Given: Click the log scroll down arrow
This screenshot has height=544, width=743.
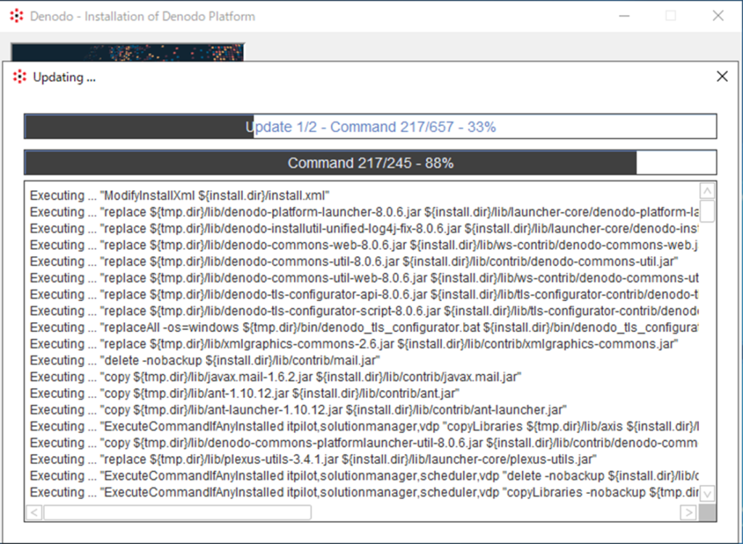Looking at the screenshot, I should (x=707, y=493).
